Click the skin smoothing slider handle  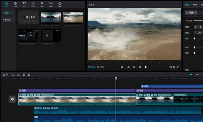coord(194,48)
